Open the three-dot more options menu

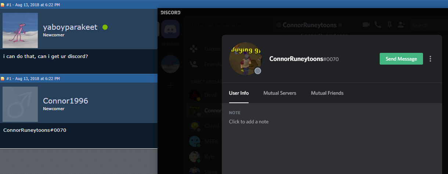coord(430,59)
